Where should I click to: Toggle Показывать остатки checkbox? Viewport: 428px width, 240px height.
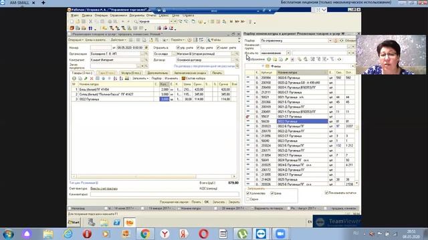[326, 193]
